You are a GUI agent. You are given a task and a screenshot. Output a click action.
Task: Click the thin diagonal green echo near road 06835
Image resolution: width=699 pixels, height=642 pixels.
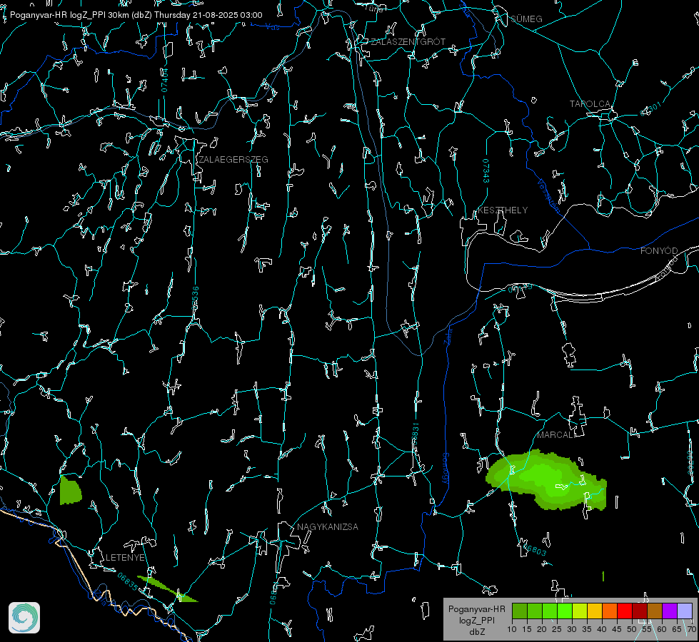point(167,589)
